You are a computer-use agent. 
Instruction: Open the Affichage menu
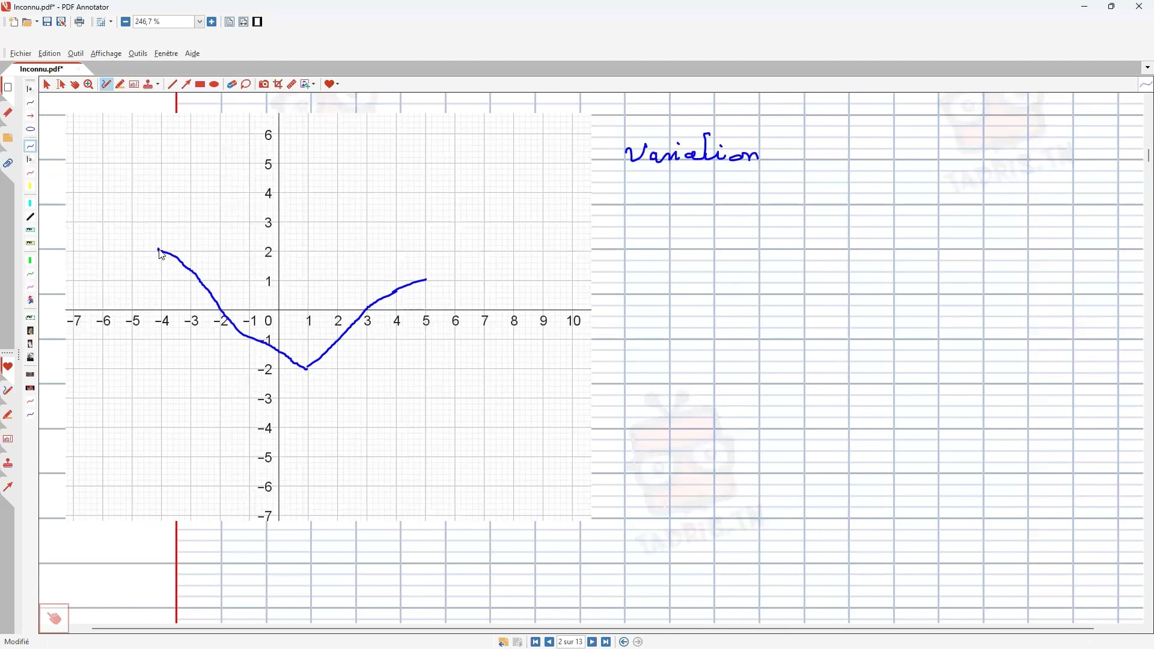[x=106, y=53]
